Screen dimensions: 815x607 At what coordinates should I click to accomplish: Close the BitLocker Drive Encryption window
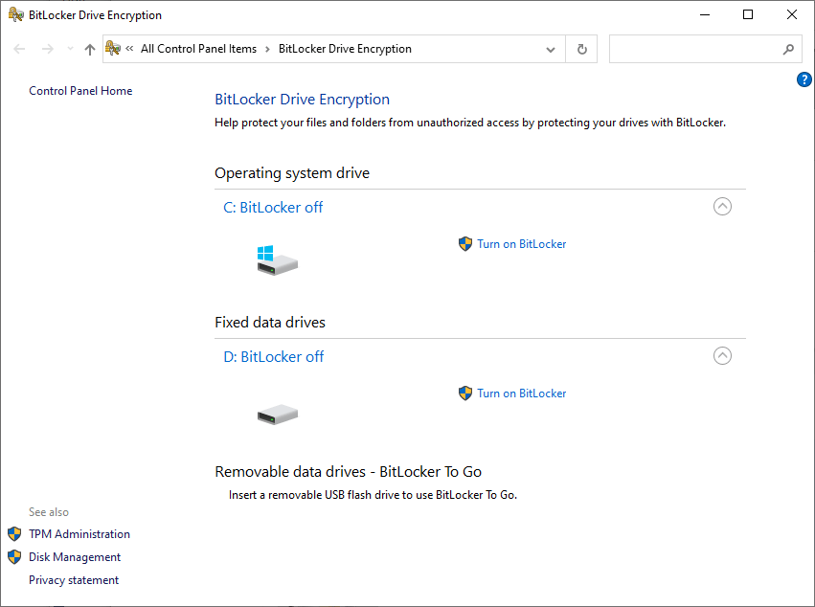(x=792, y=14)
